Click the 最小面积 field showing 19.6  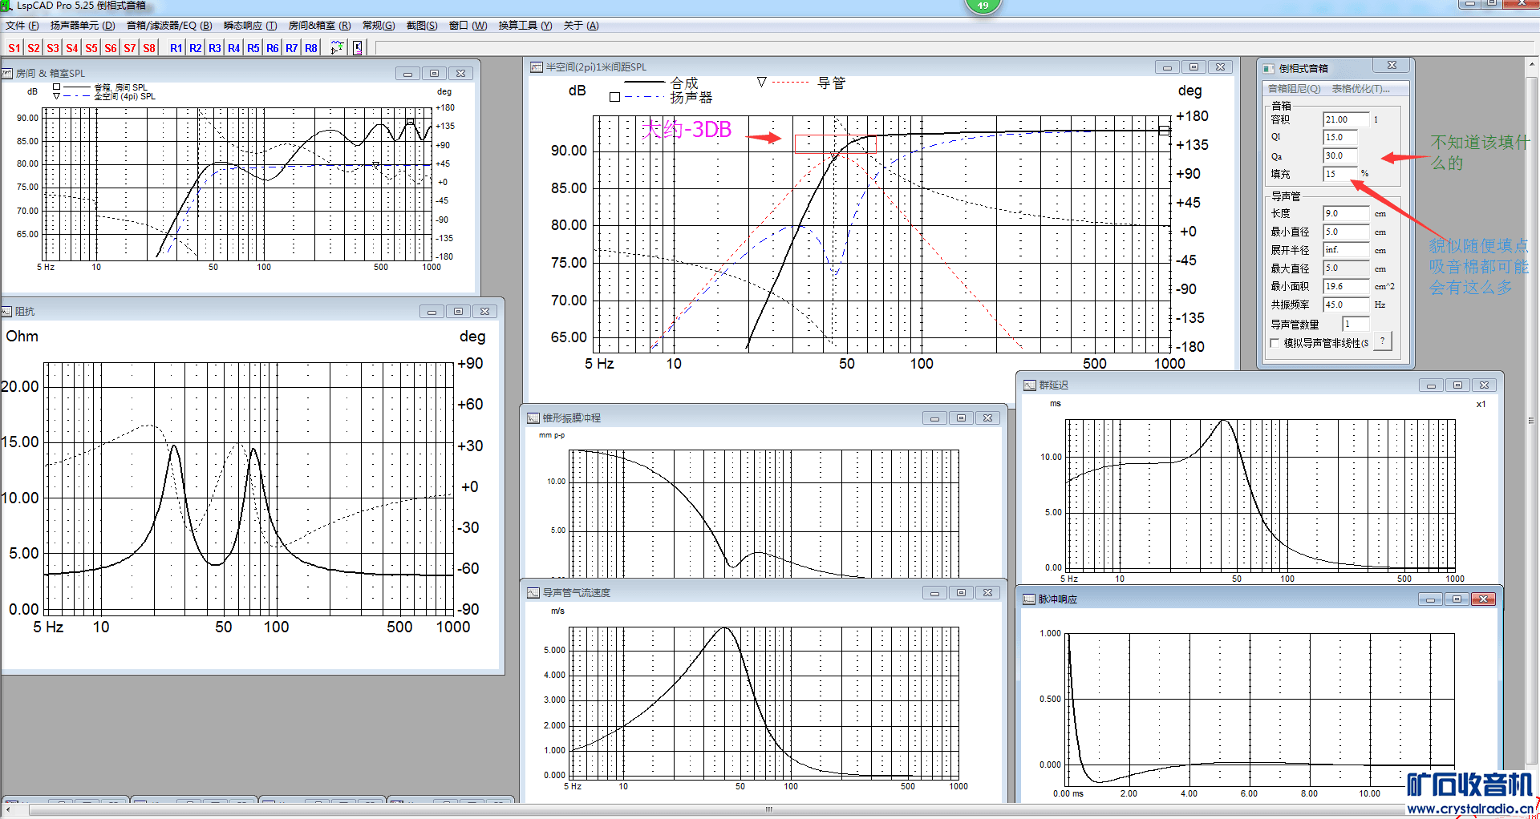[1346, 286]
